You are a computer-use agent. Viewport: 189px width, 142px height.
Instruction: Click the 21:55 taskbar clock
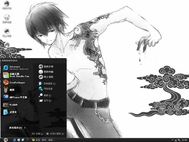184,140
